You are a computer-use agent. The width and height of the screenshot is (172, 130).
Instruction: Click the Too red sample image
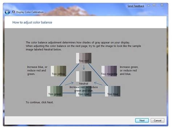84,58
